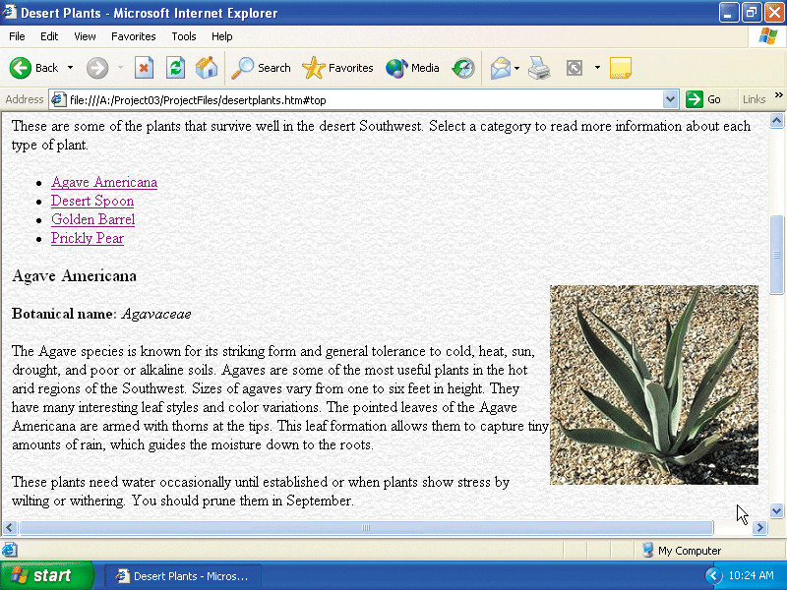Screen dimensions: 787x590
Task: Click the Go button
Action: tap(704, 99)
